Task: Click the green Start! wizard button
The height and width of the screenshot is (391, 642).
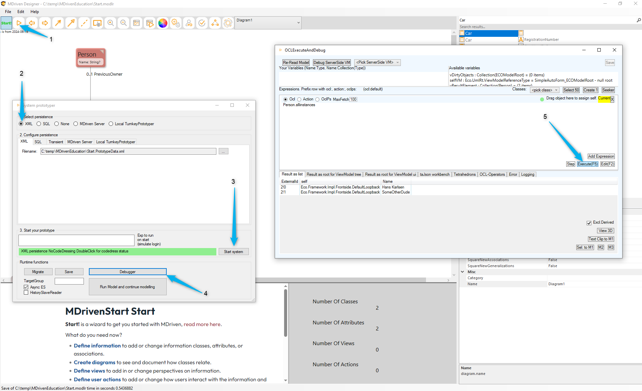Action: (6, 23)
